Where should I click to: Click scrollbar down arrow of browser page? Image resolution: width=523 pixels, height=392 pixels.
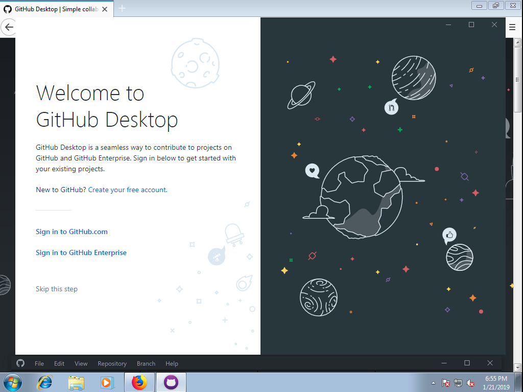click(x=517, y=367)
